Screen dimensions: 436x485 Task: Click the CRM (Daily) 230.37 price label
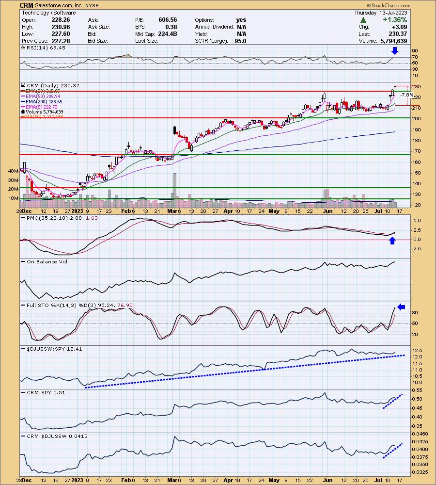point(53,85)
